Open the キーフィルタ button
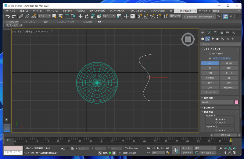 [x=208, y=153]
